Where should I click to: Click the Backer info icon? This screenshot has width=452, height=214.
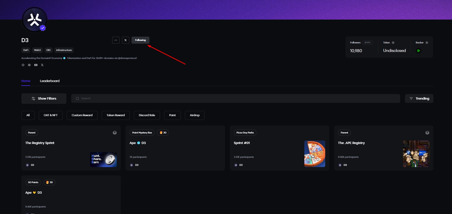[427, 43]
